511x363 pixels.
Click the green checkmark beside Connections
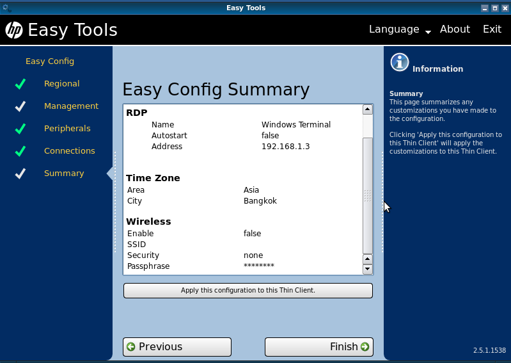[20, 151]
